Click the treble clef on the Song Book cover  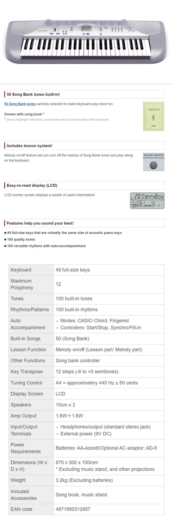[x=154, y=117]
